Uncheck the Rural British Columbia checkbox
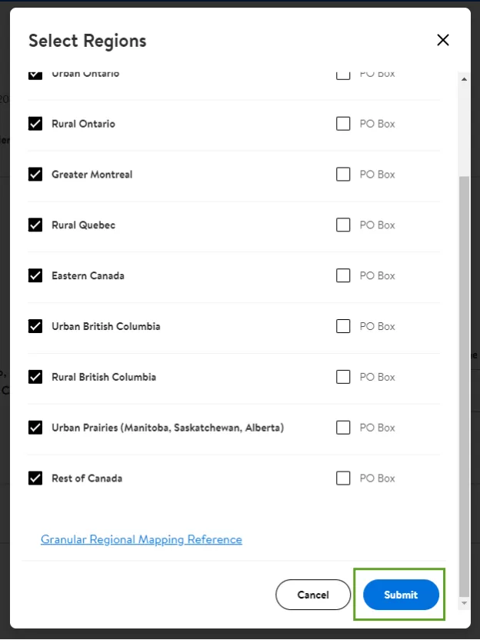This screenshot has height=640, width=480. 35,377
